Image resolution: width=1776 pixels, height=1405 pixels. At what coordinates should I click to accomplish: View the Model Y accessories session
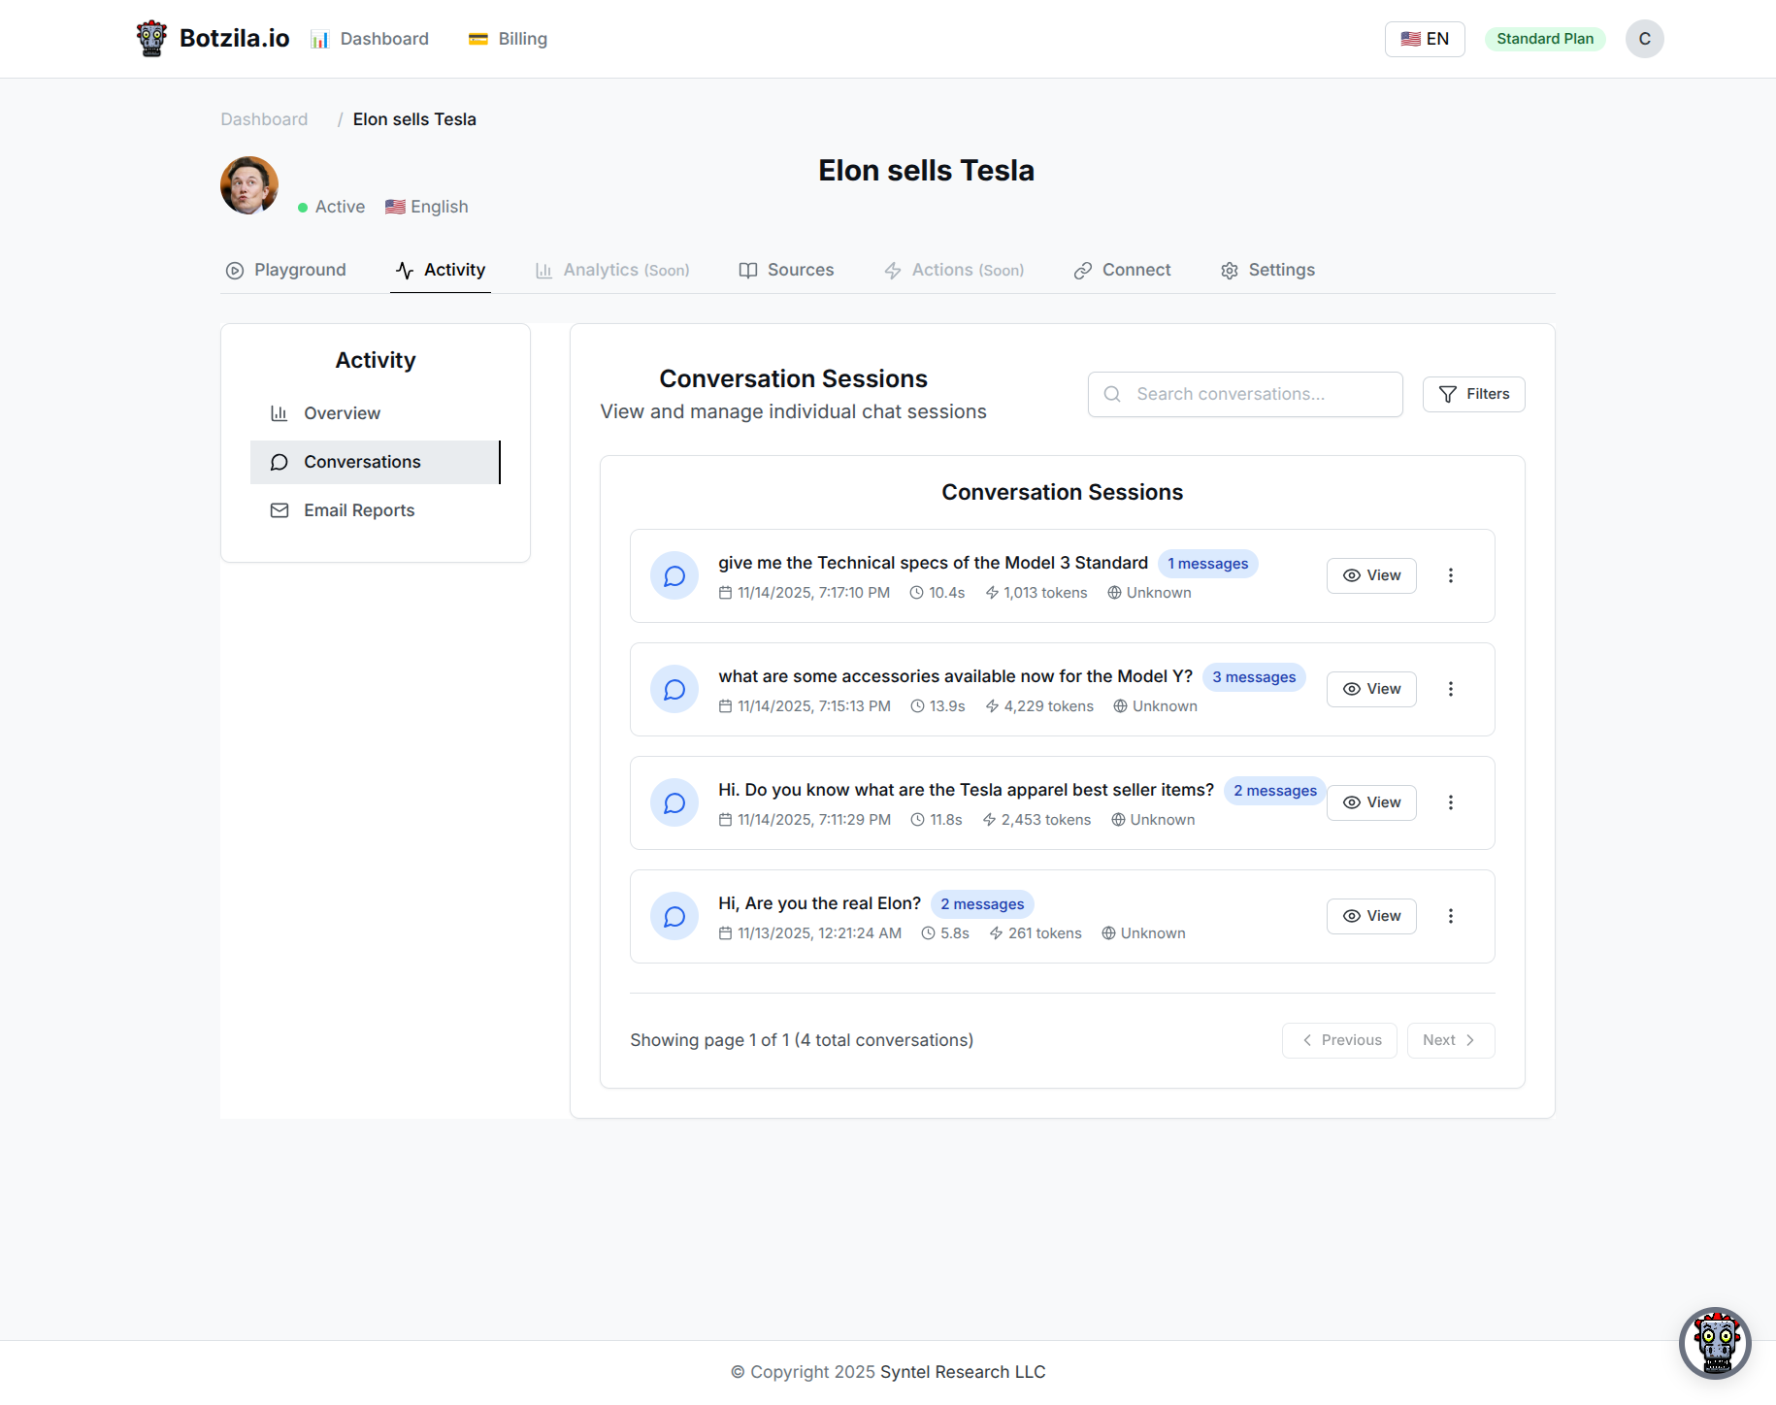1371,689
